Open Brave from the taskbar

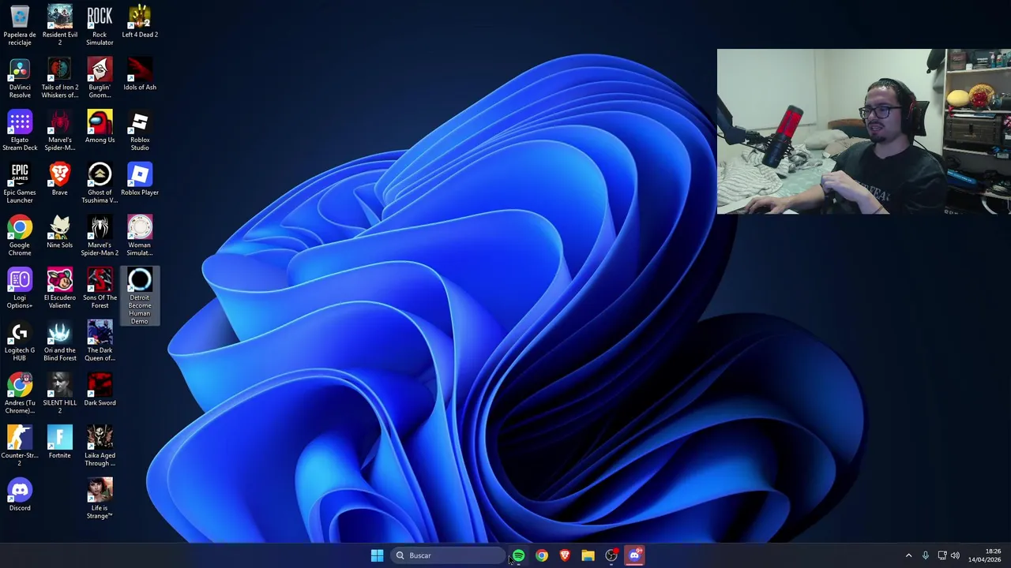565,555
